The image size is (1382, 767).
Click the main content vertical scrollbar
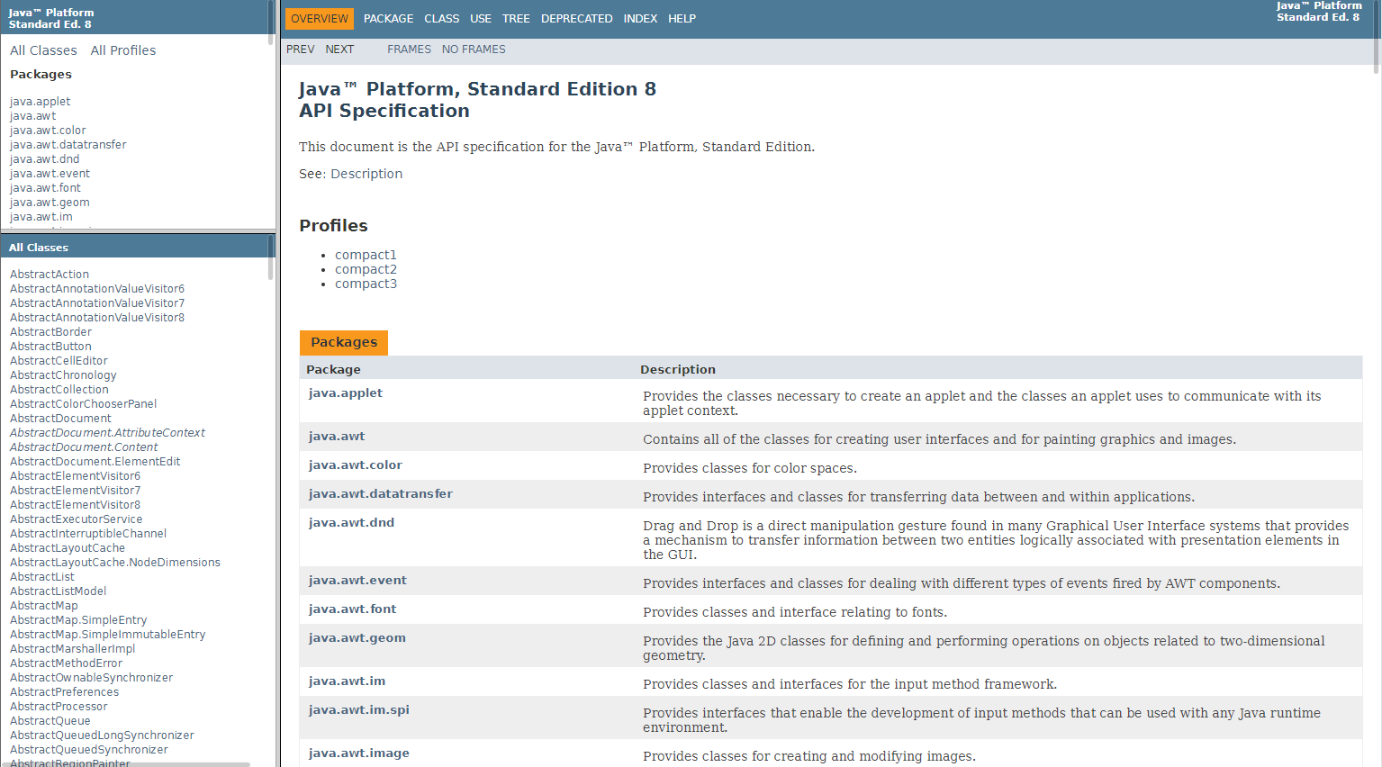pos(1377,36)
